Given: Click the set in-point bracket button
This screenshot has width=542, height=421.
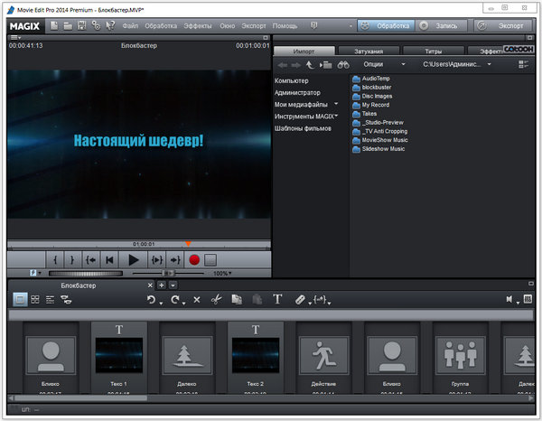Looking at the screenshot, I should (54, 259).
